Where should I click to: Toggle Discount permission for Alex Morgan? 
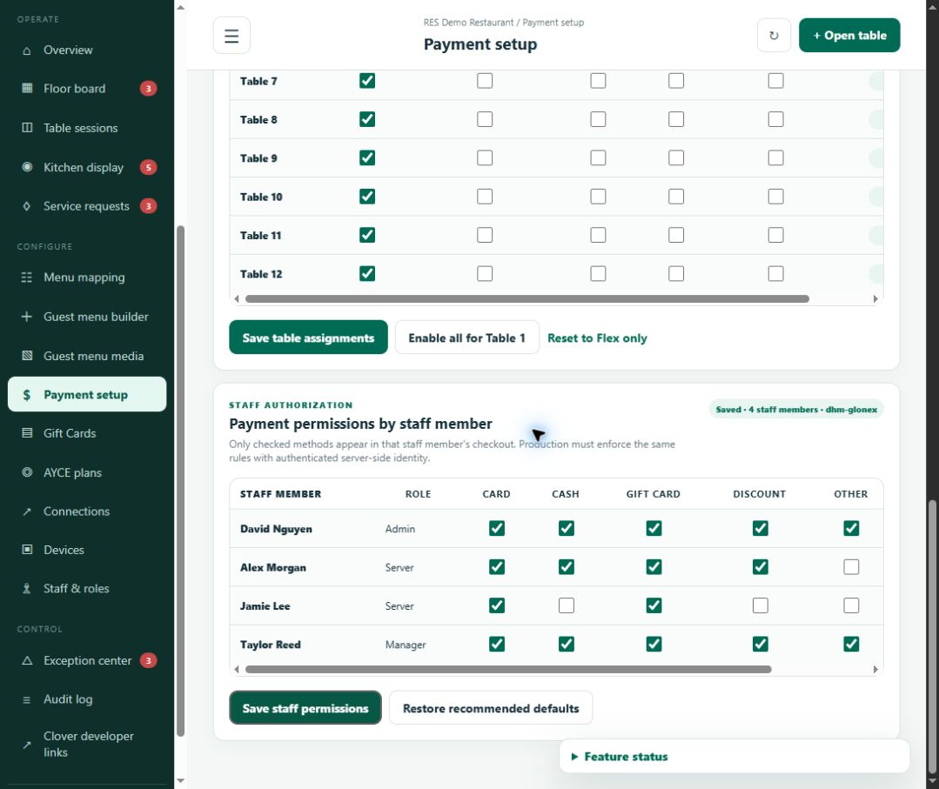pyautogui.click(x=760, y=567)
